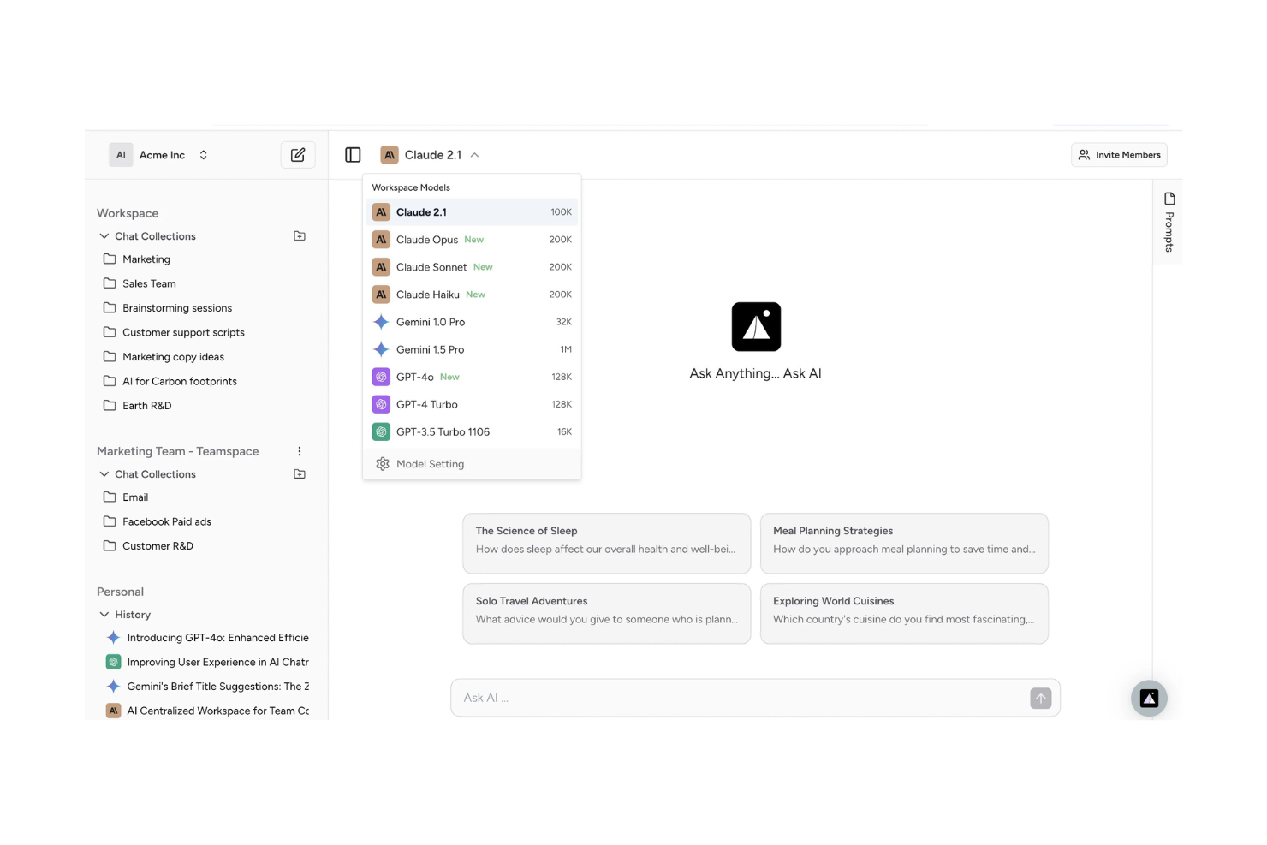Choose Solo Travel Adventures prompt card

pos(606,613)
